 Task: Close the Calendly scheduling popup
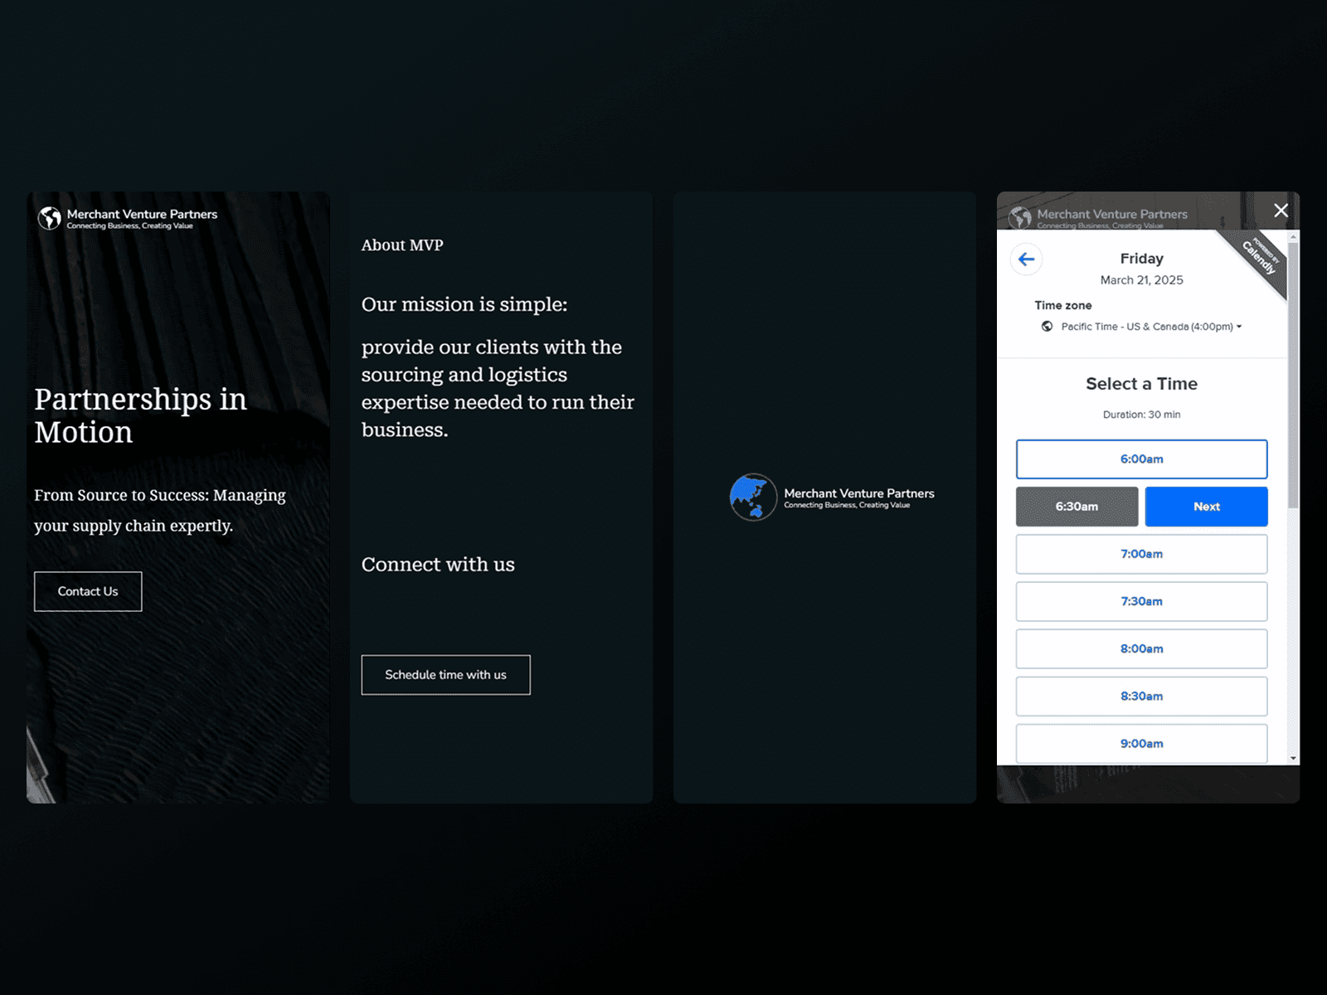[1281, 211]
